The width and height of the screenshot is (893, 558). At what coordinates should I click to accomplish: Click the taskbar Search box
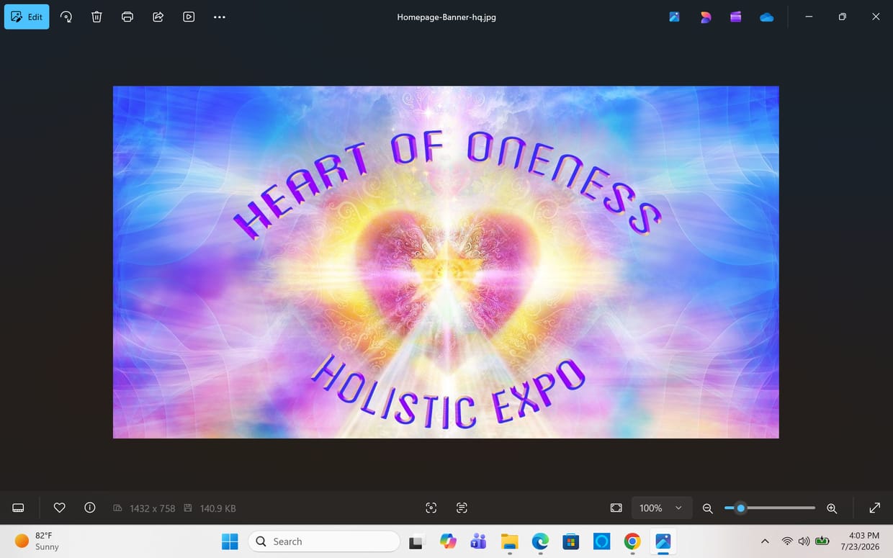point(324,541)
